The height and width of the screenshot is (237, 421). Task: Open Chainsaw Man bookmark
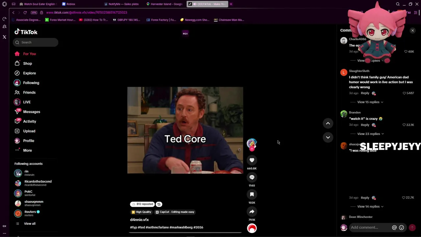(229, 20)
